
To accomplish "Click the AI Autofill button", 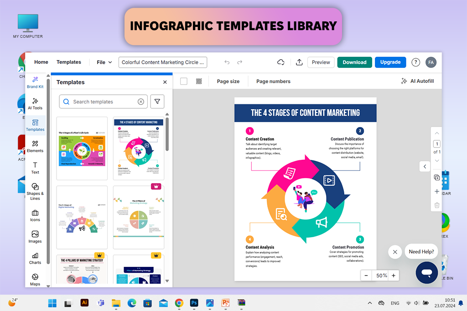I will (417, 81).
